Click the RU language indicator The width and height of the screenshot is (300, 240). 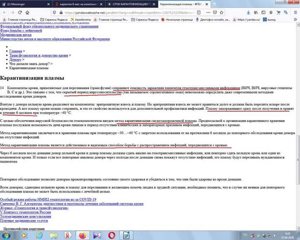(x=245, y=235)
